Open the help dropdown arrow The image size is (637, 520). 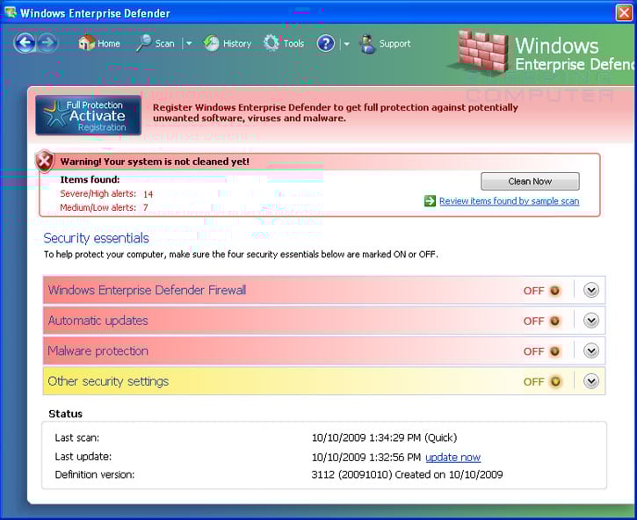click(346, 44)
